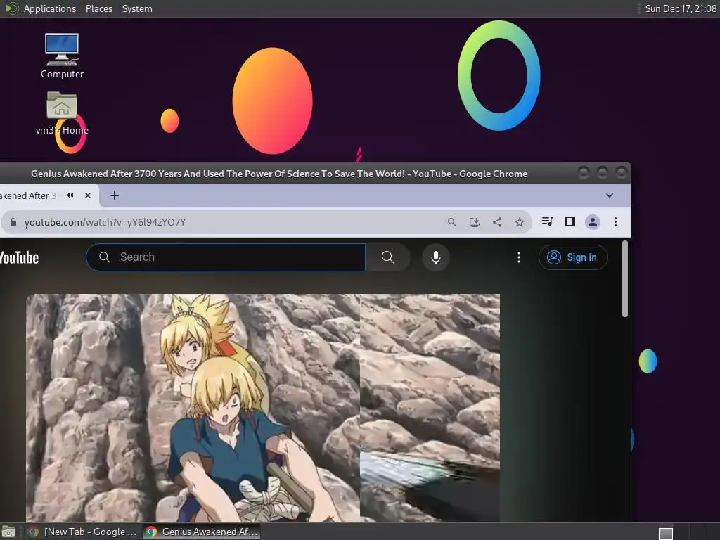Viewport: 720px width, 540px height.
Task: Open the Chrome three-dot menu
Action: tap(615, 222)
